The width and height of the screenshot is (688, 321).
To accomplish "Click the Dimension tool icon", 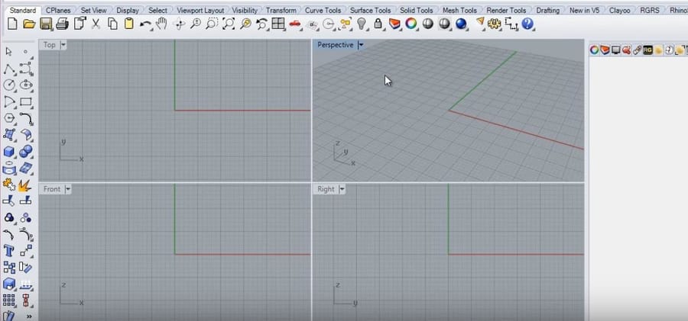I will point(511,24).
